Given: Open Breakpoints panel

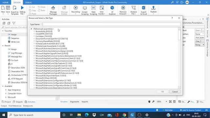Looking at the screenshot, I should point(28,106).
